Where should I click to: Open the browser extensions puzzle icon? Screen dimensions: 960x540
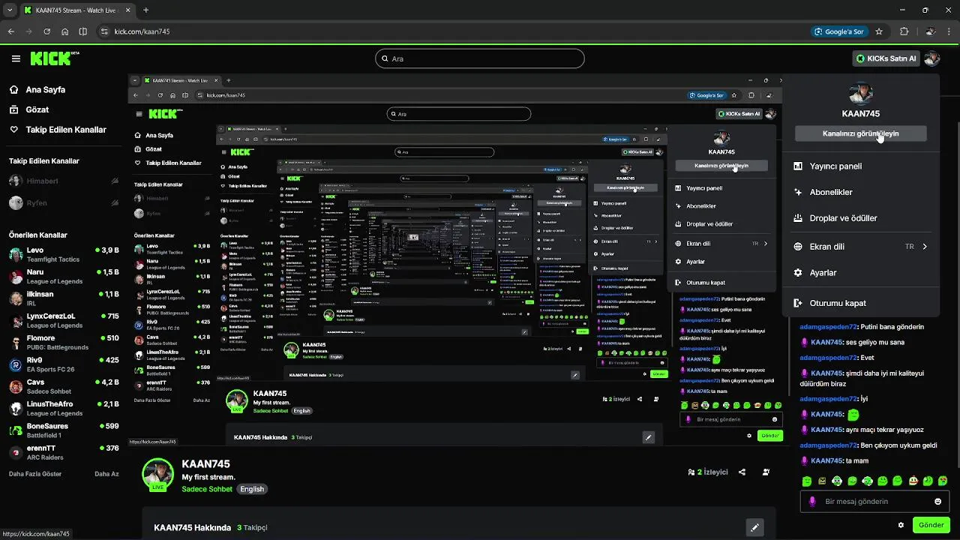904,31
